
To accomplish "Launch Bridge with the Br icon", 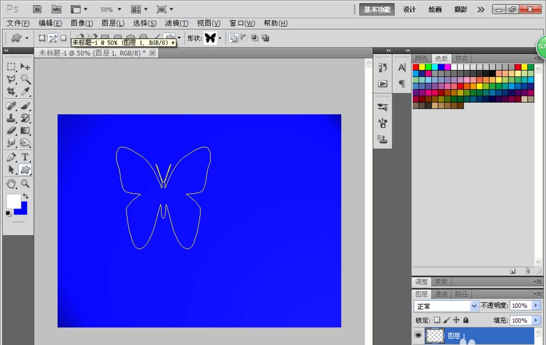I will (x=37, y=9).
